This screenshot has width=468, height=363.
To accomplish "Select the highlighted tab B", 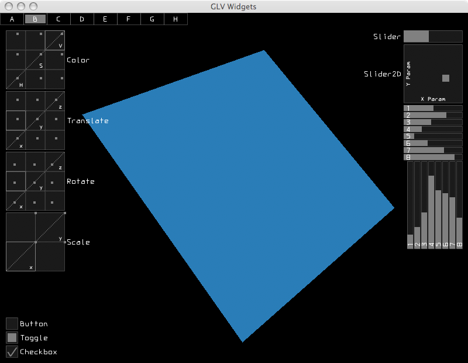I will [x=35, y=19].
